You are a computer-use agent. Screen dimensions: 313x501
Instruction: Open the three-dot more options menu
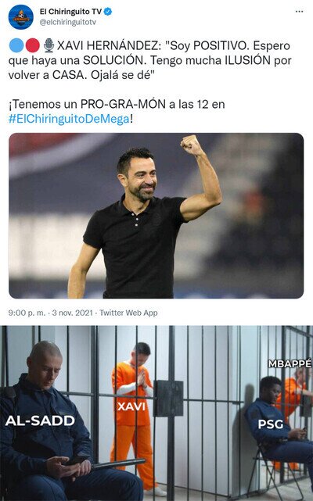[299, 12]
